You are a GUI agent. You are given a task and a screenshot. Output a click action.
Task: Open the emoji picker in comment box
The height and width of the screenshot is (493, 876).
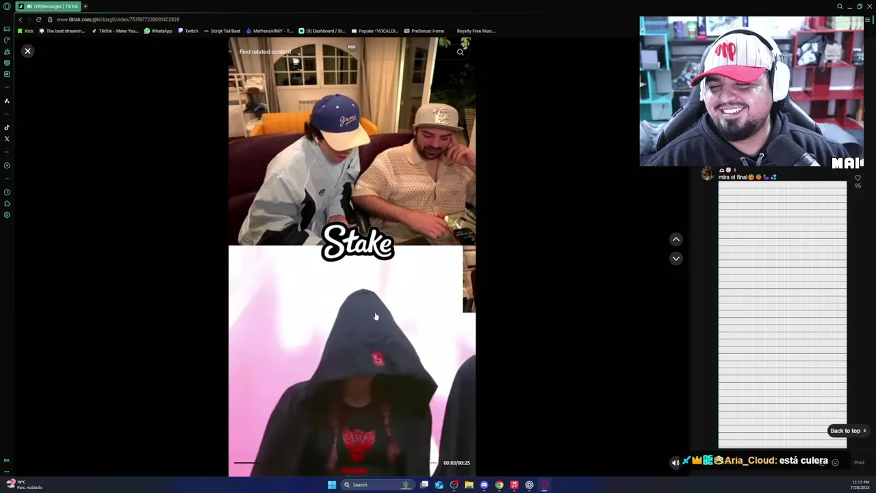835,462
